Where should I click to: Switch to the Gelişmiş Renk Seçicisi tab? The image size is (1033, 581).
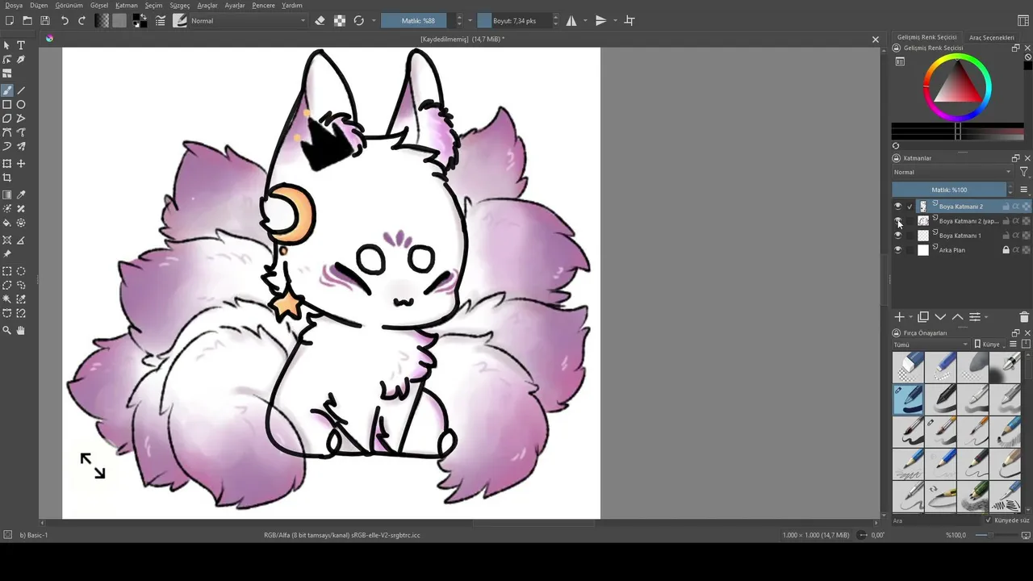pos(927,37)
